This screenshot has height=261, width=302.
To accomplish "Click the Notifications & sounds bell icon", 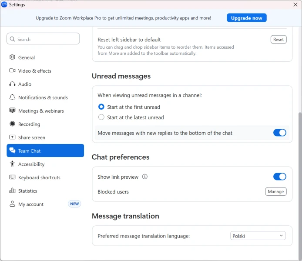I will (x=12, y=97).
